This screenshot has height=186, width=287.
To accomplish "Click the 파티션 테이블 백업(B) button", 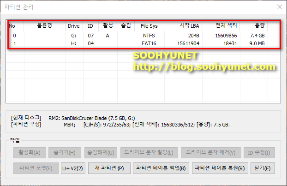I will coord(161,168).
